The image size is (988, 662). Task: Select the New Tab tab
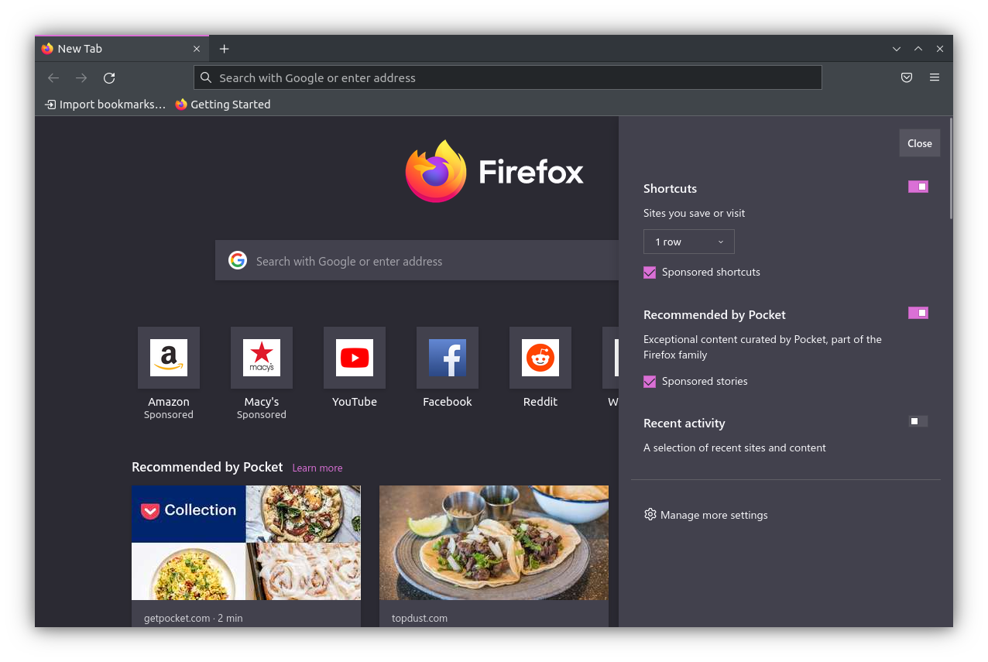[x=122, y=49]
